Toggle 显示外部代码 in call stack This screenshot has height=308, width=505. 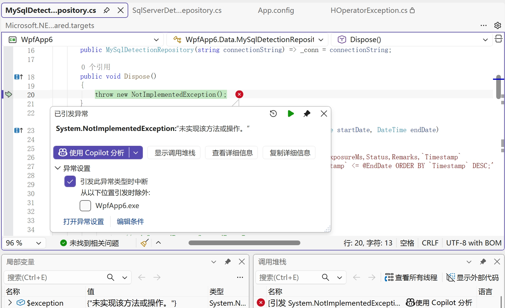pos(473,278)
